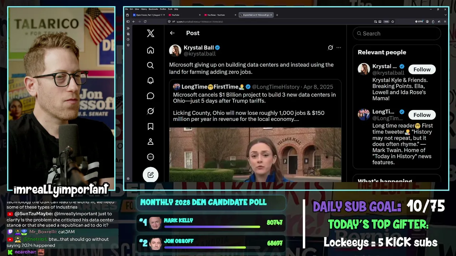Click Mr_Boxrelli username in chat
The width and height of the screenshot is (456, 256).
point(43,232)
